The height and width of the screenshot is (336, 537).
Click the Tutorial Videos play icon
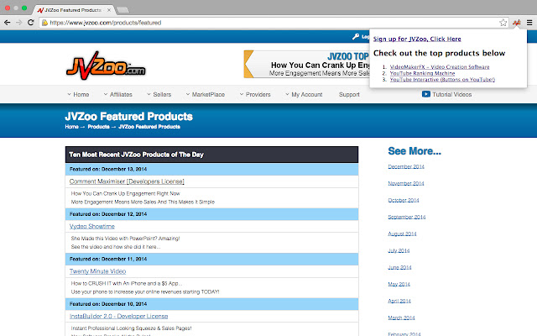pos(426,94)
